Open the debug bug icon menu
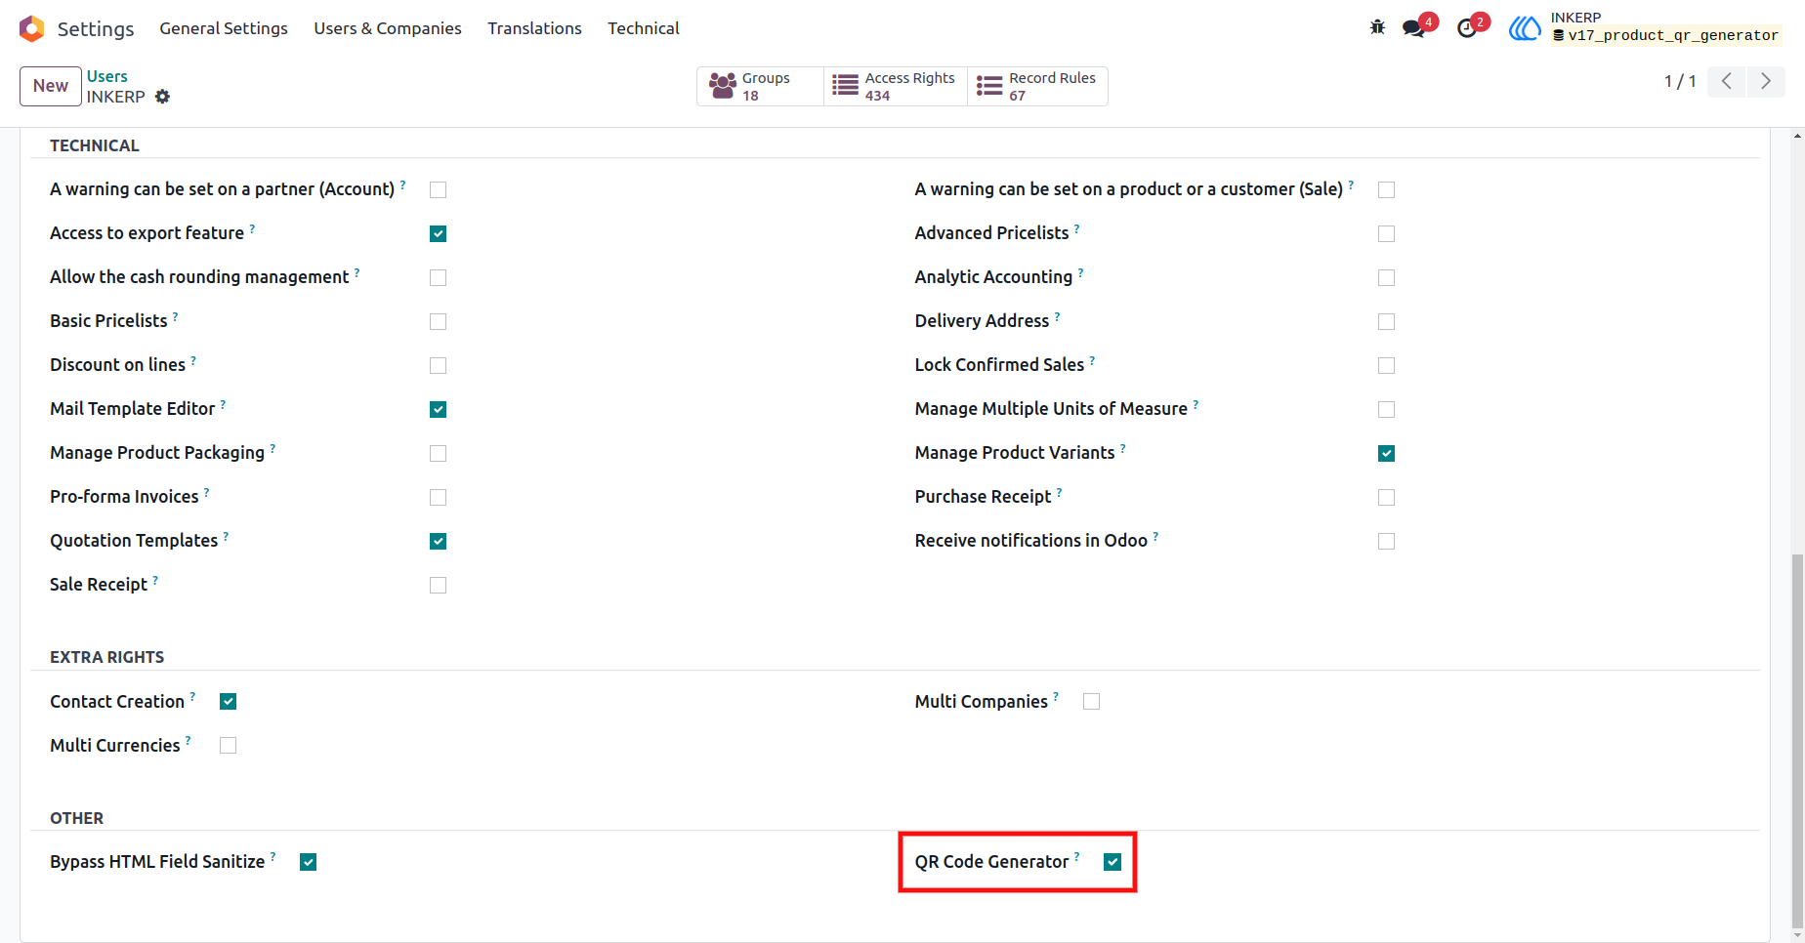 point(1377,27)
